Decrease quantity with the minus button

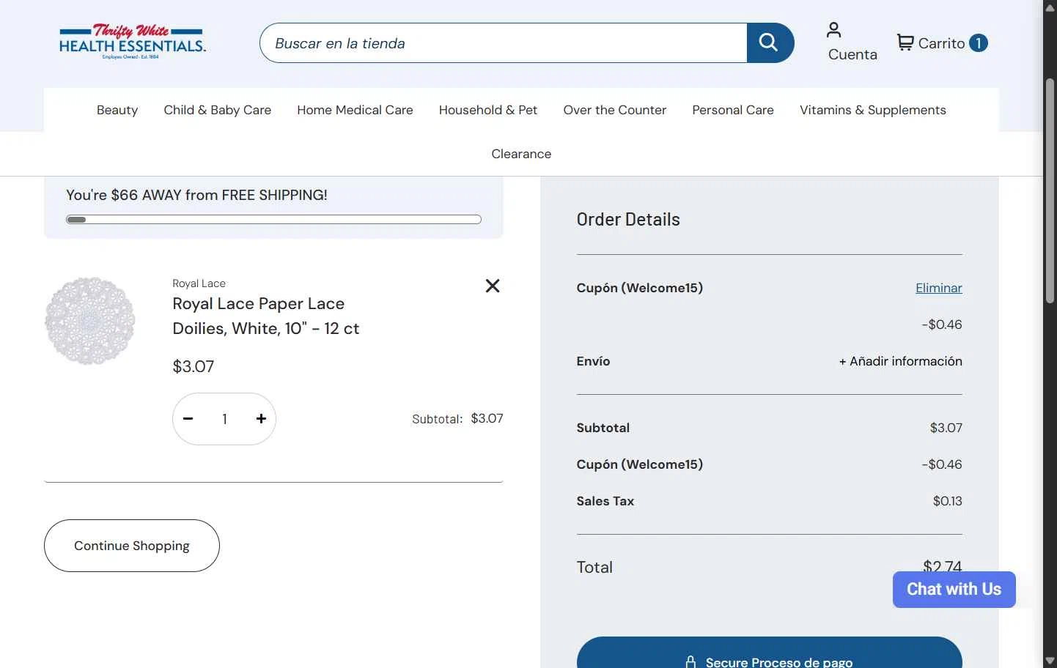(188, 419)
